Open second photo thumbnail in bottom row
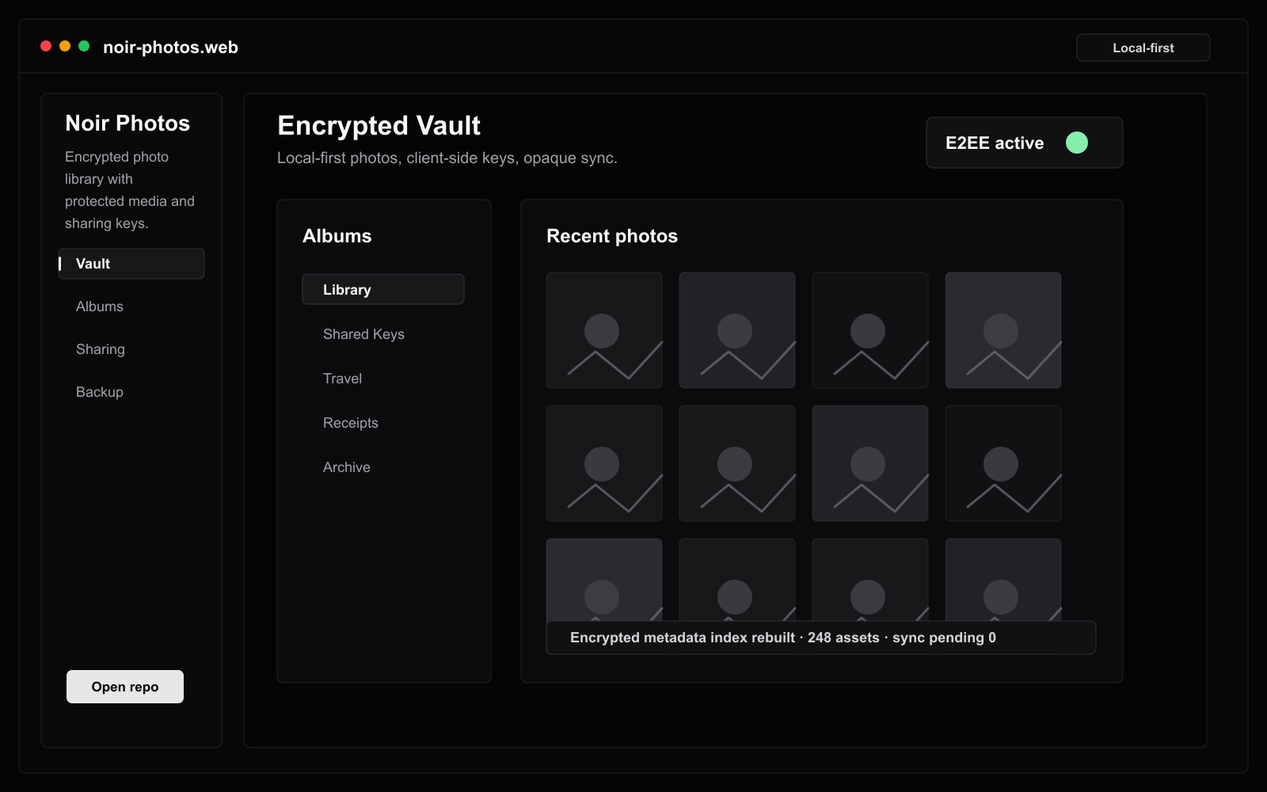1267x792 pixels. (737, 580)
